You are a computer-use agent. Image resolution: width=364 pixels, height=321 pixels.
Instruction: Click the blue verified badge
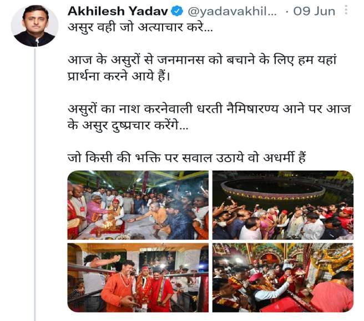click(177, 11)
